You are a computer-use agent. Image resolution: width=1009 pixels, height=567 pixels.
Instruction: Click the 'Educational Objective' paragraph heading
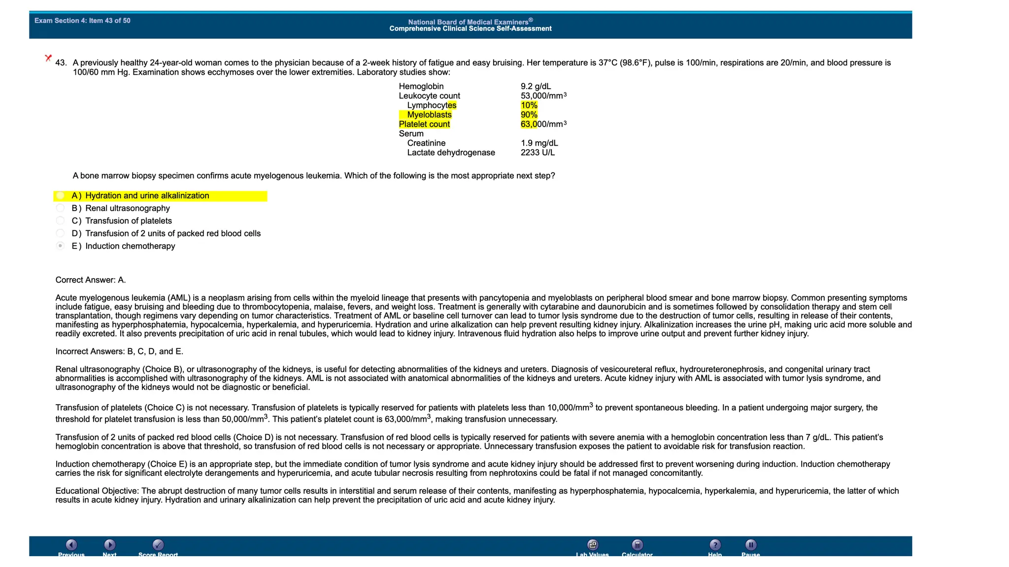97,491
